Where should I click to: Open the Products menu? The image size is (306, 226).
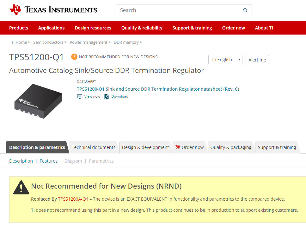tap(19, 28)
